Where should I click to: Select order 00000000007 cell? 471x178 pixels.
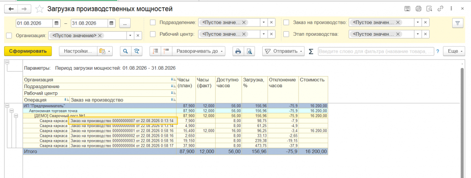123,121
